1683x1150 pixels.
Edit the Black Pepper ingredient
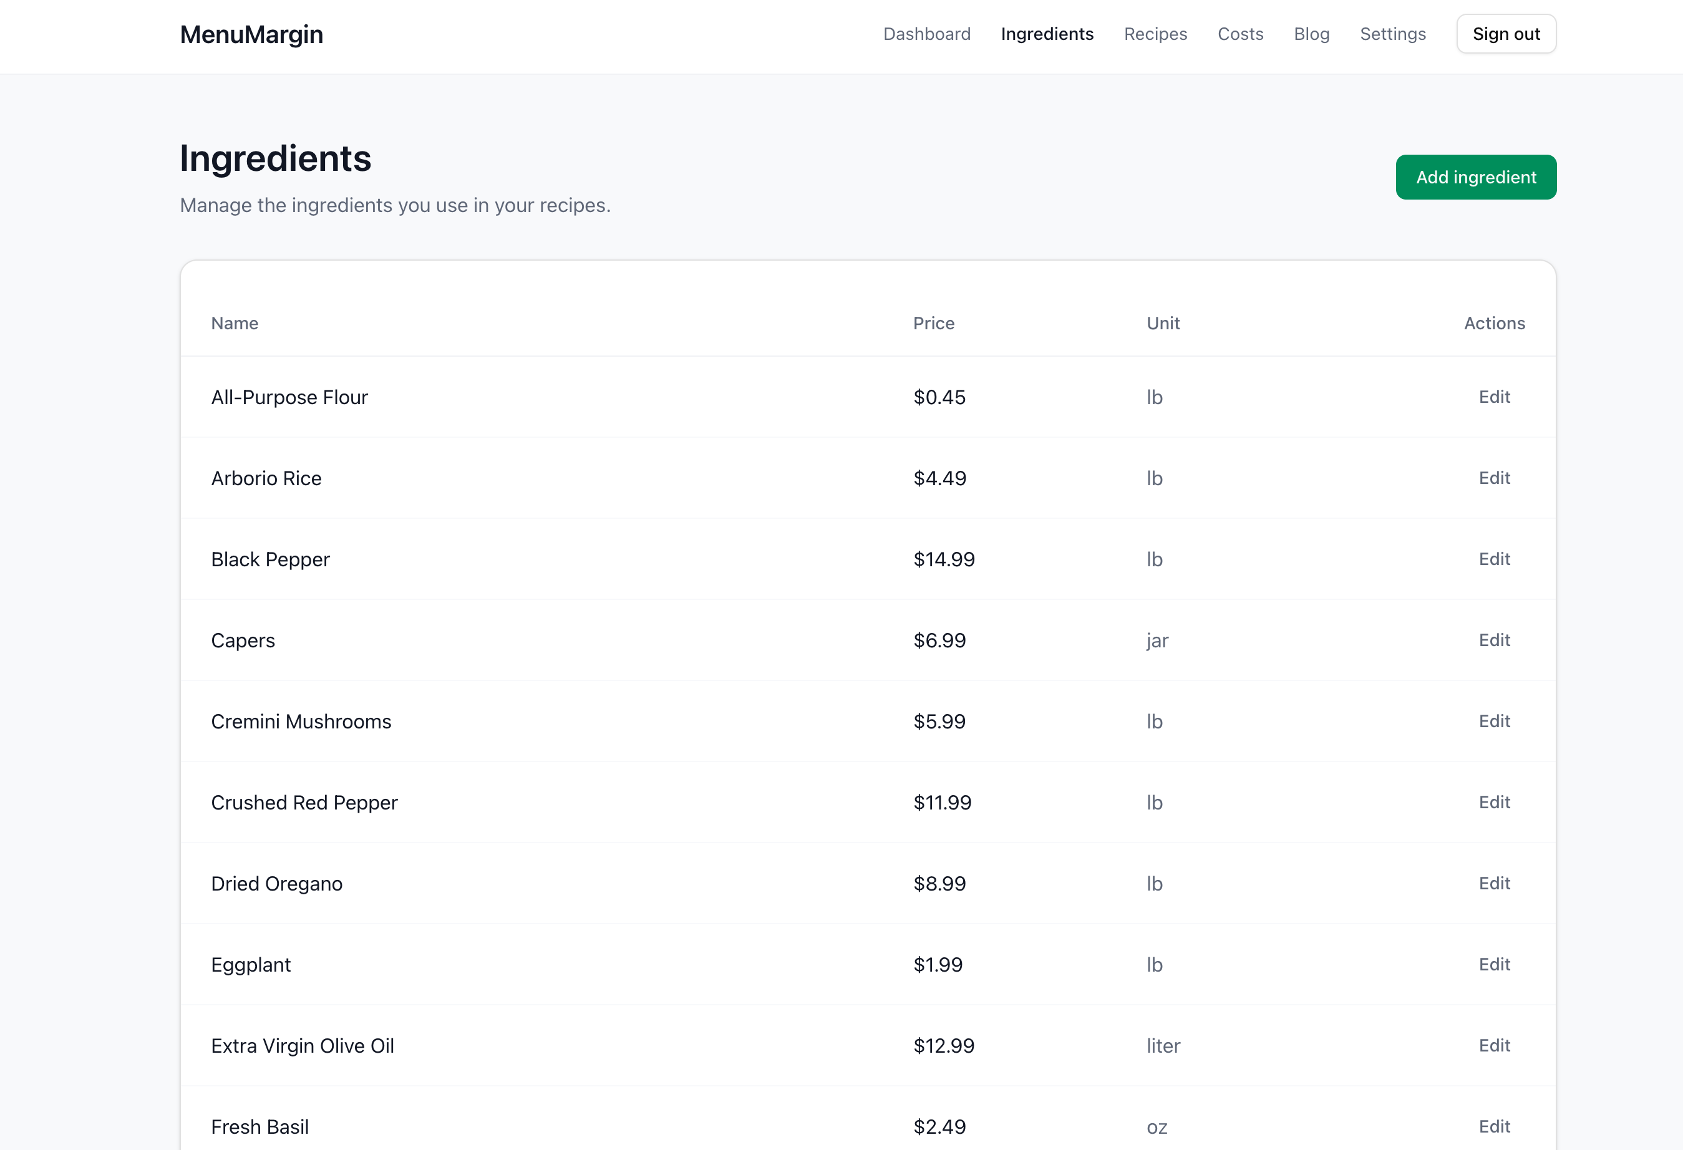click(1494, 559)
